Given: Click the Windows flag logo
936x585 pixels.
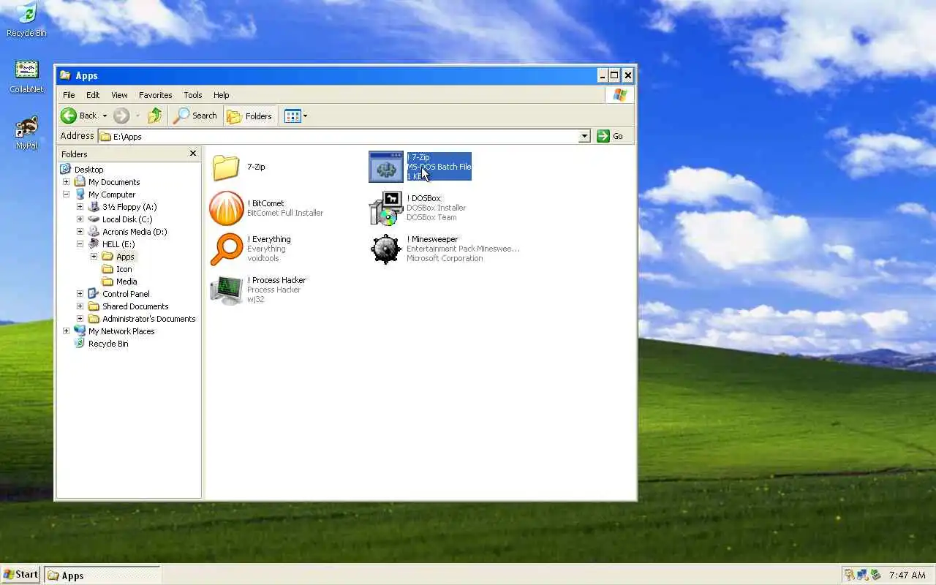Looking at the screenshot, I should click(620, 95).
